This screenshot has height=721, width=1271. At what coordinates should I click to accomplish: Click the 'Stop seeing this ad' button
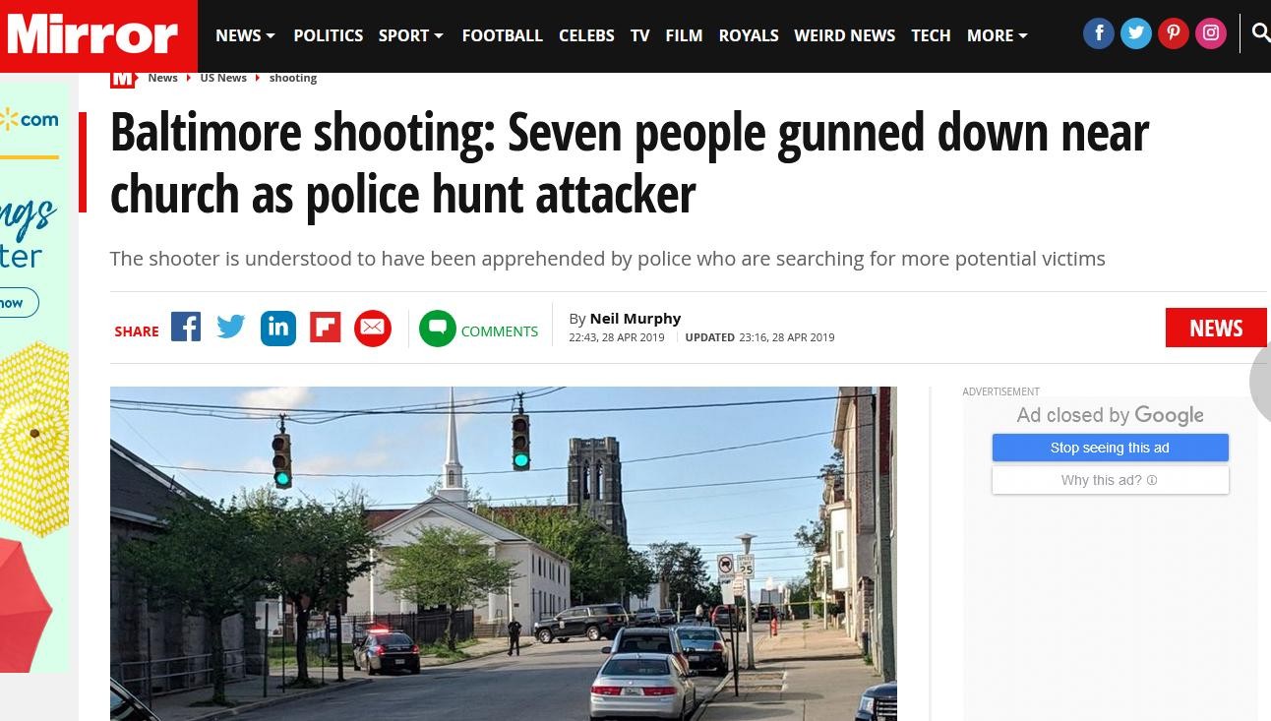click(1111, 448)
